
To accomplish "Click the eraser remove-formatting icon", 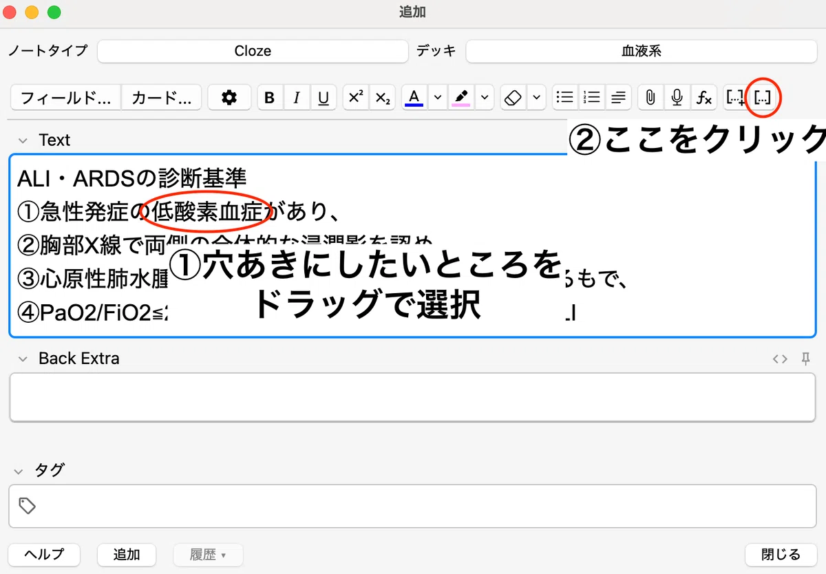I will pos(513,98).
